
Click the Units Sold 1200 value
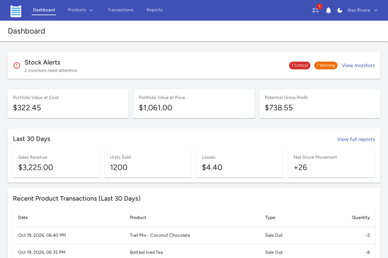click(118, 168)
